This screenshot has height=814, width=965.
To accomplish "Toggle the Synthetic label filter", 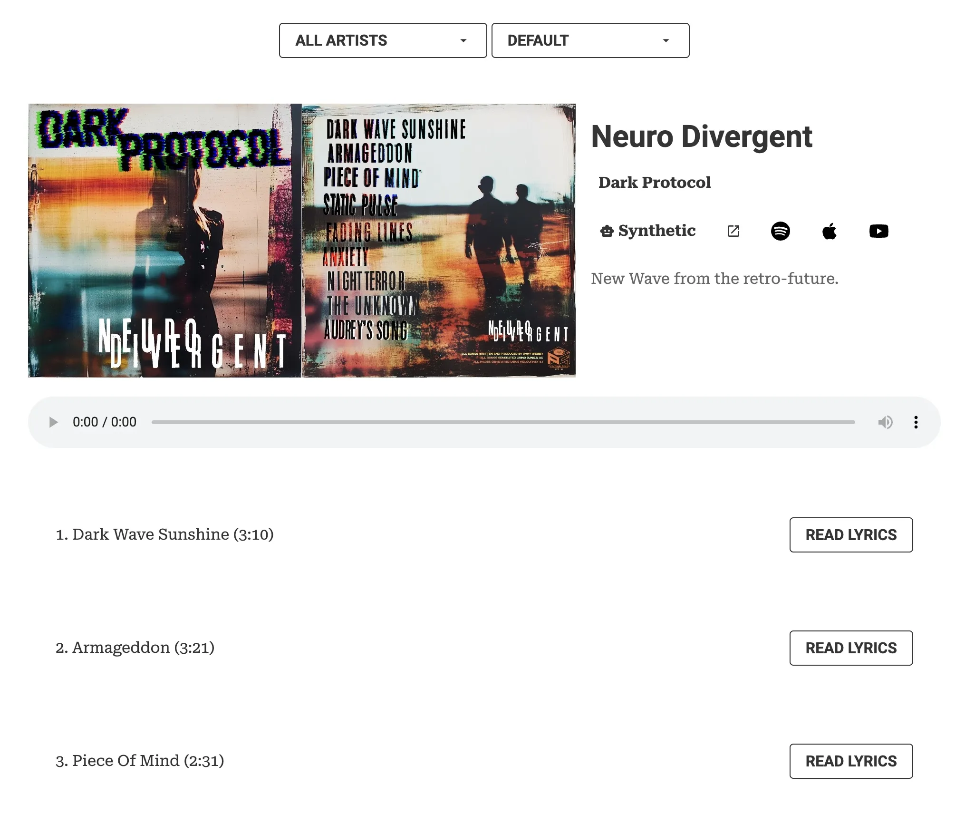I will 647,231.
